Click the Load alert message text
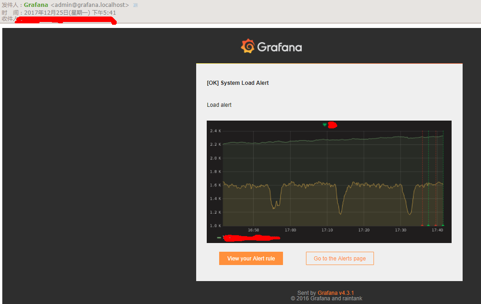Viewport: 481px width, 304px height. click(x=219, y=105)
